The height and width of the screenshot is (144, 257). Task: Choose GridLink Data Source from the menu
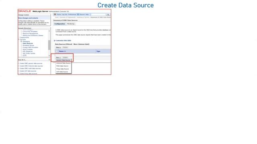63,63
